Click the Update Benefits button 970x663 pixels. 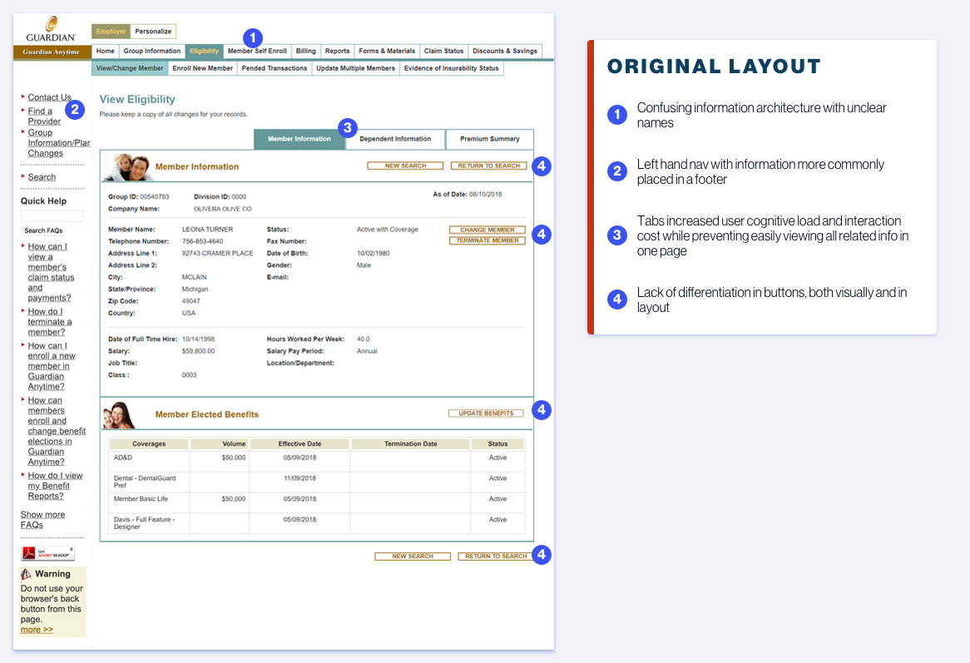pos(486,413)
